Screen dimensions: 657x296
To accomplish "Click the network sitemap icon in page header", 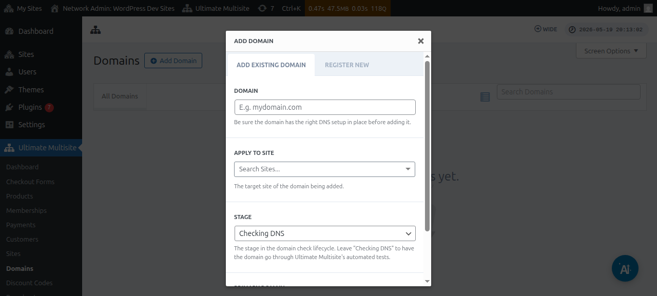I will [95, 30].
